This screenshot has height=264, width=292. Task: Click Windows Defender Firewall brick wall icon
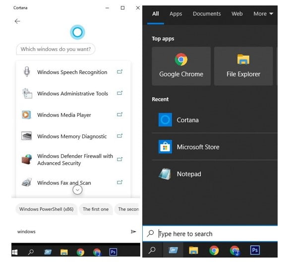(x=27, y=159)
